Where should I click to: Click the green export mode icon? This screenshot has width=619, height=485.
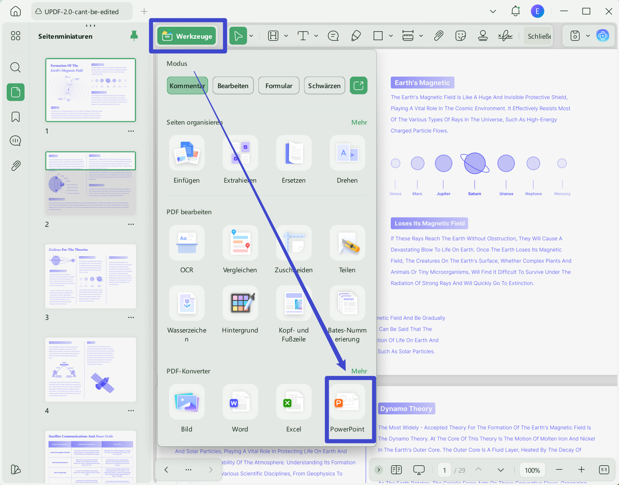pos(358,86)
